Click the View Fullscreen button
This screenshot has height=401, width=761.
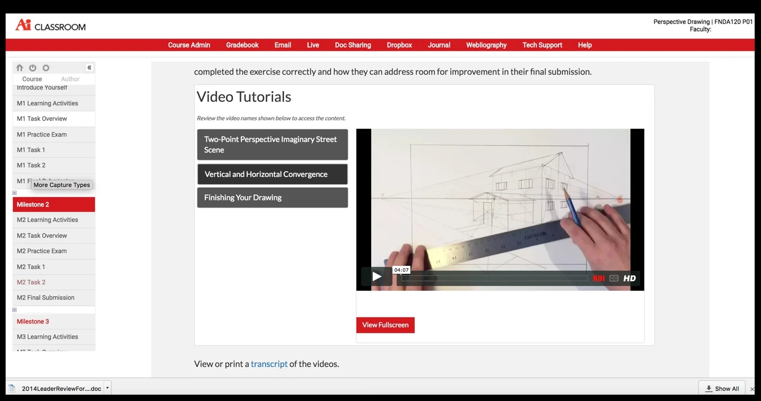[x=385, y=325]
